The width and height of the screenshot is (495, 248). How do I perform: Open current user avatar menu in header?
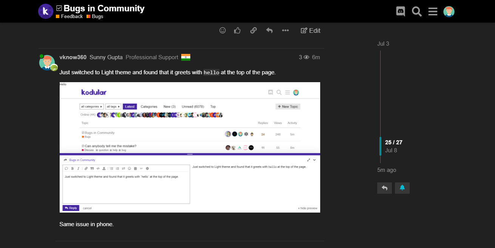tap(449, 12)
